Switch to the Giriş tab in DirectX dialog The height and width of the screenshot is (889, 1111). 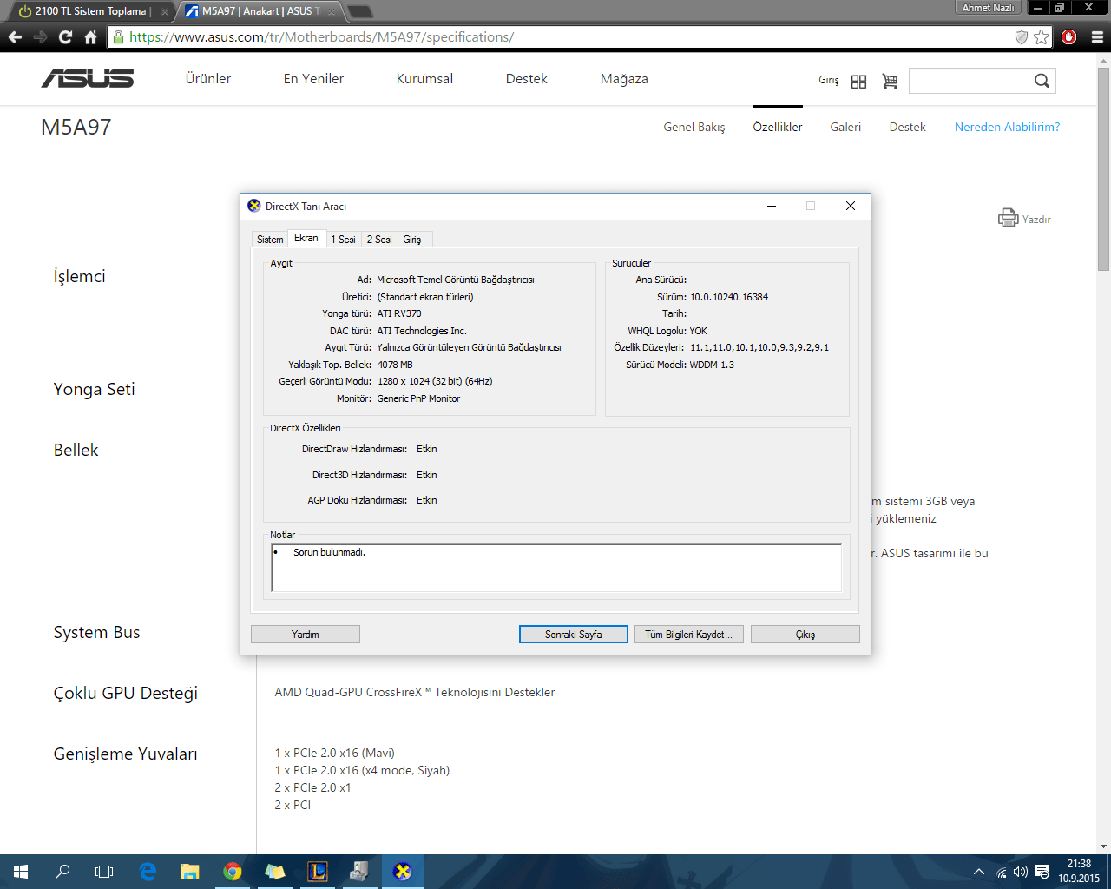(412, 240)
